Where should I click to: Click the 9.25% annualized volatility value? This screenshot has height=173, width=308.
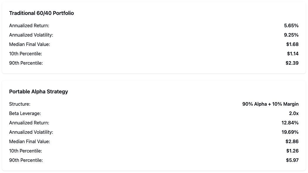point(291,35)
